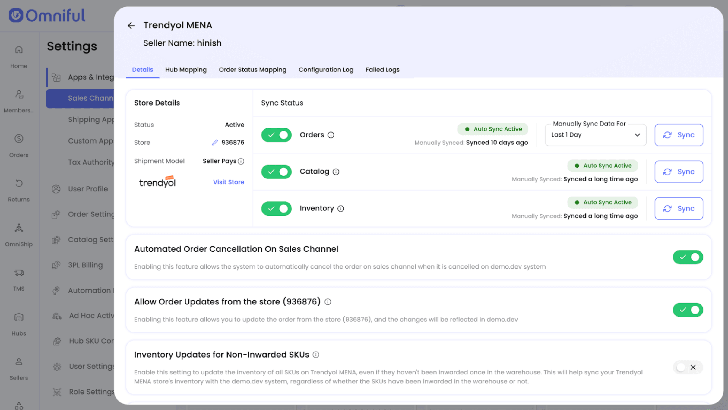Go to the Order Status Mapping tab
Viewport: 728px width, 410px height.
[252, 70]
